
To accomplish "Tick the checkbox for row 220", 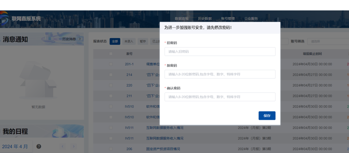I will (111, 85).
